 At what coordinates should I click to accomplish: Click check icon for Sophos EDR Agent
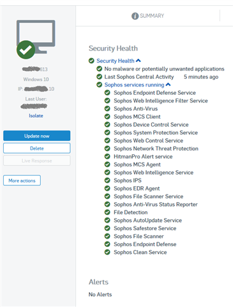[x=107, y=188]
